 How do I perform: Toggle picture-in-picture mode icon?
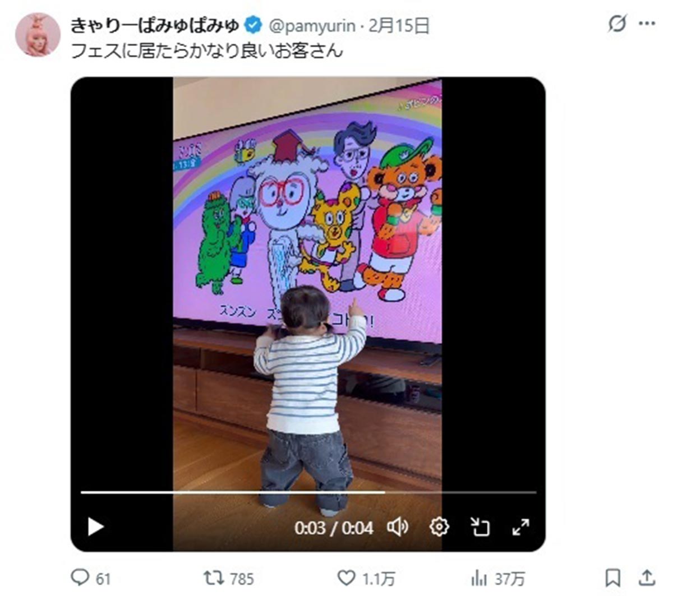coord(480,527)
